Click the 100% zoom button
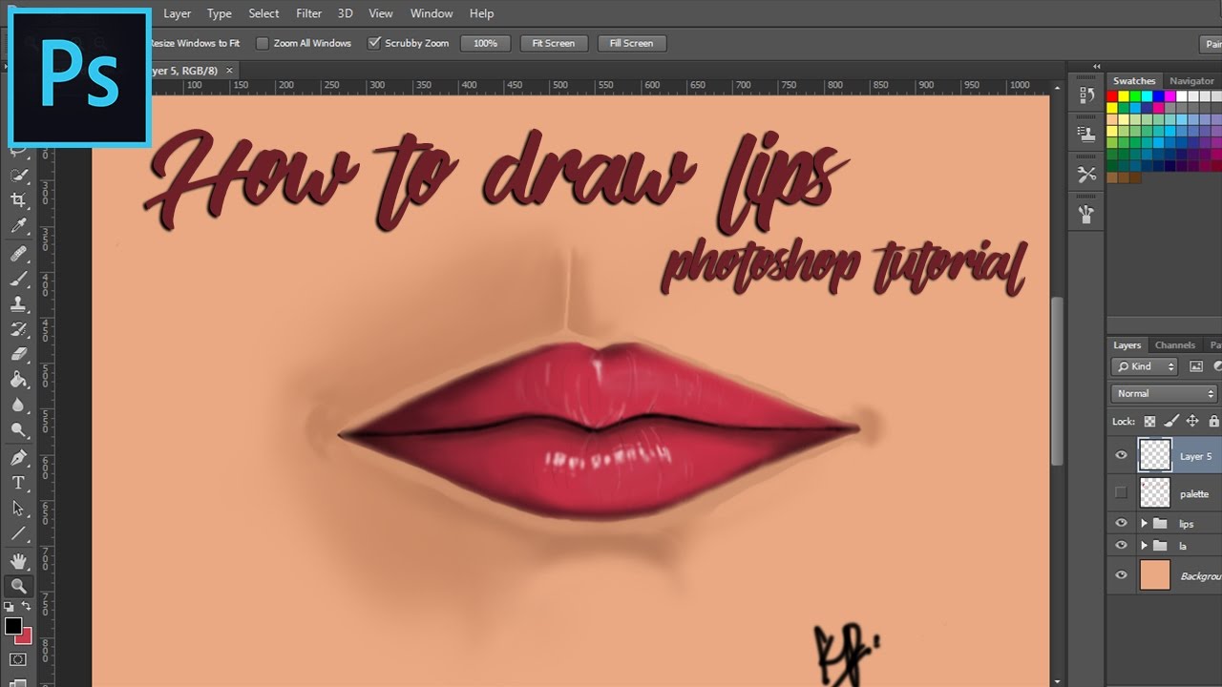The image size is (1222, 687). click(485, 43)
